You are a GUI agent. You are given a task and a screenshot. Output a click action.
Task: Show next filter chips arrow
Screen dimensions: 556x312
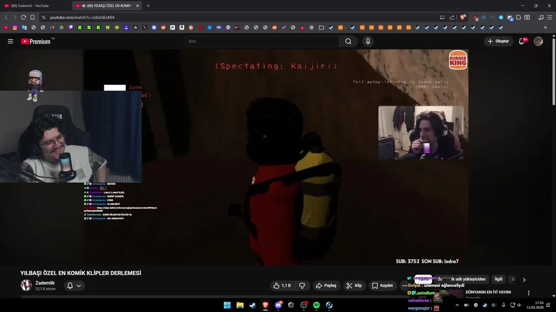[x=524, y=279]
